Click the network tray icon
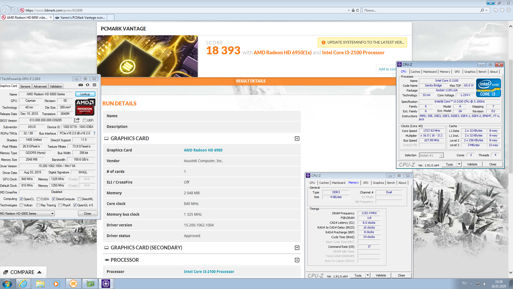 478,284
